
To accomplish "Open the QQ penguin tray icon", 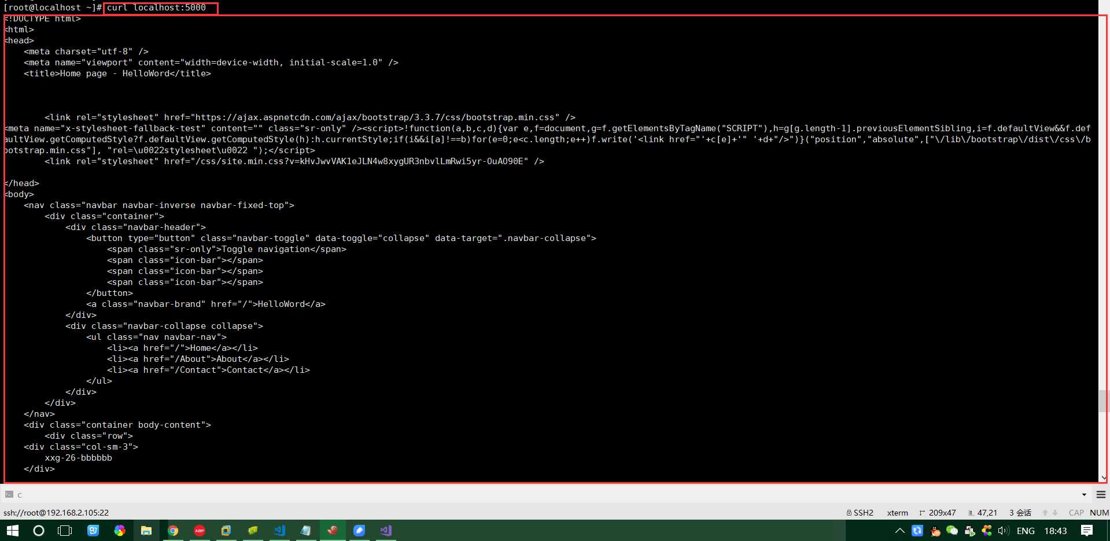I will point(935,531).
